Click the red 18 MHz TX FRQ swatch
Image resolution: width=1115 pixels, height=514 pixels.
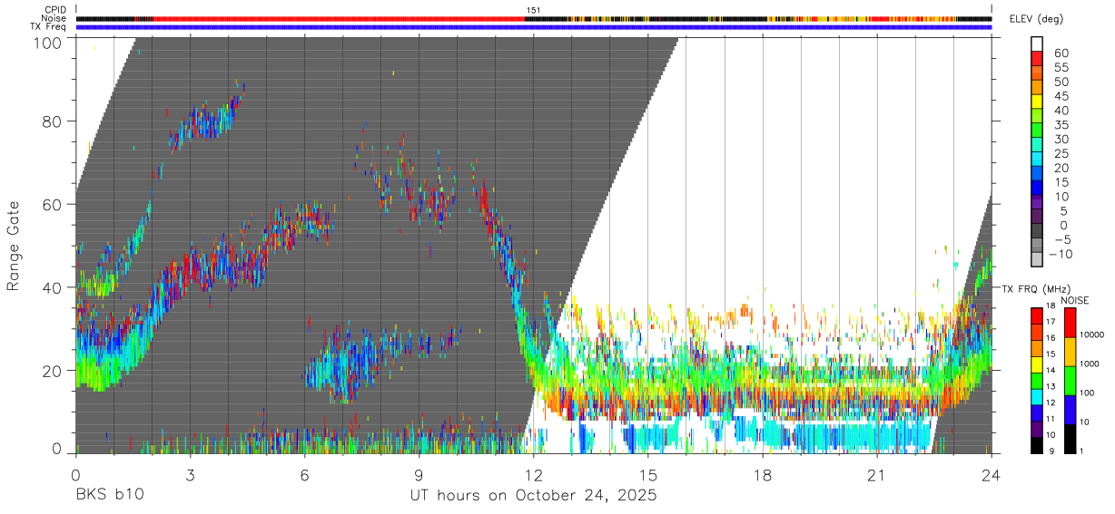click(1036, 315)
